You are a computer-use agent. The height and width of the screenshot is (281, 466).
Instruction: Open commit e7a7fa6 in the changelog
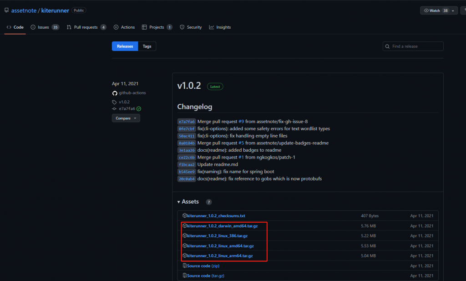coord(187,122)
